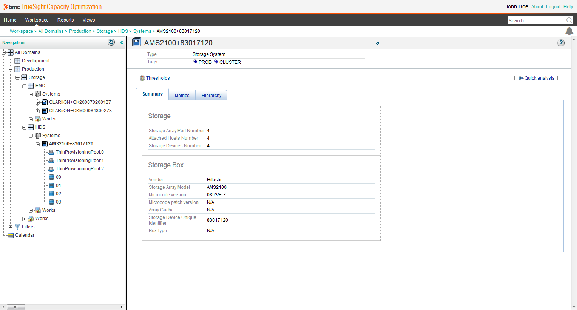Viewport: 577px width, 310px height.
Task: Click the ThinProvisioningPool:2 pool icon
Action: 51,169
